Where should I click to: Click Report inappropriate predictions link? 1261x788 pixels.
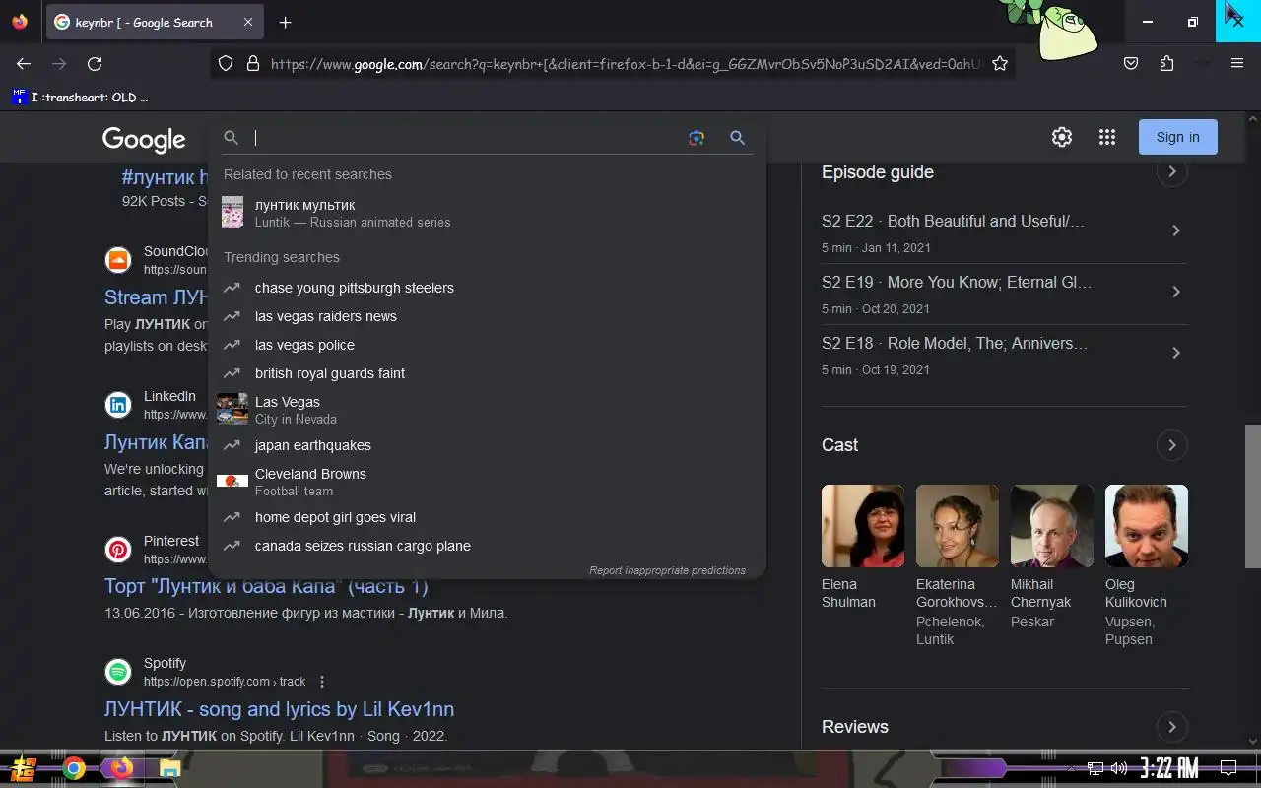667,570
